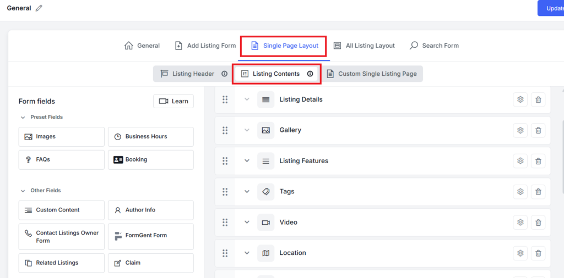The width and height of the screenshot is (564, 278).
Task: Add the FormGent Form field
Action: (x=150, y=236)
